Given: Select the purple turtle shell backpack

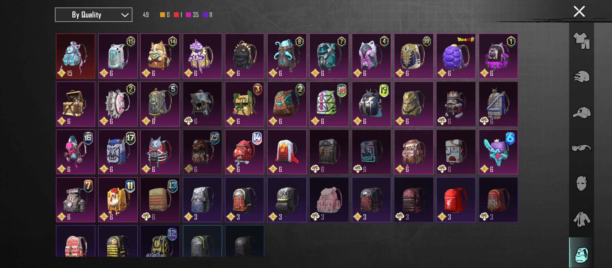Looking at the screenshot, I should 456,56.
